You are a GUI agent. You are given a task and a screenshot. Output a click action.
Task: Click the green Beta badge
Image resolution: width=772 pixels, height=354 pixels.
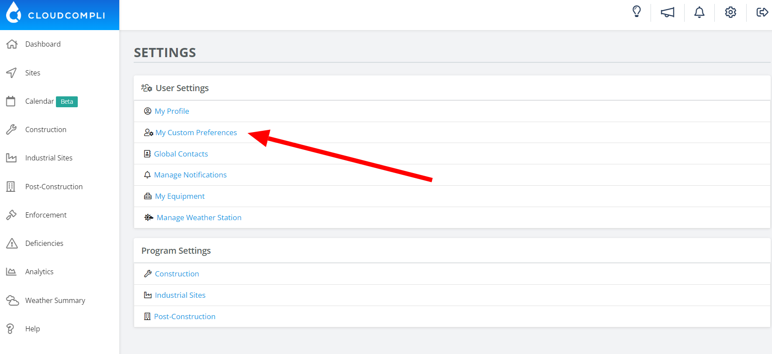coord(67,102)
